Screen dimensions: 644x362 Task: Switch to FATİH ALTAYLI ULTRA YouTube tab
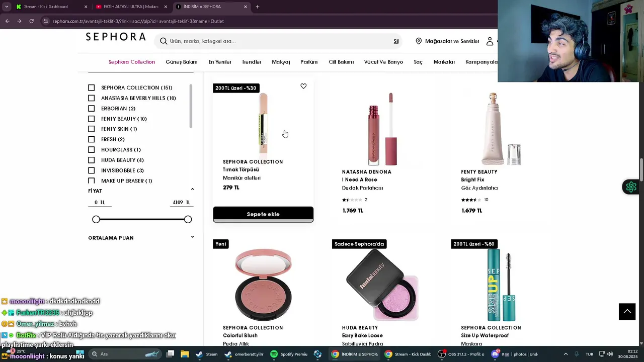[131, 7]
